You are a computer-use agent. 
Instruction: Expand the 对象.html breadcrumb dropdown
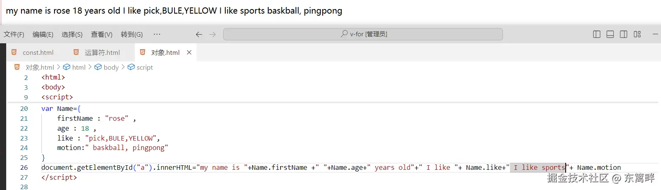[40, 67]
